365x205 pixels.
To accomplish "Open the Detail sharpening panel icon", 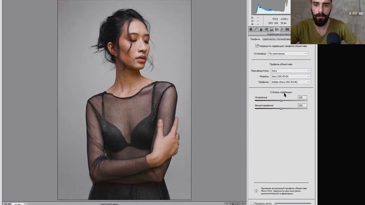I will [261, 30].
